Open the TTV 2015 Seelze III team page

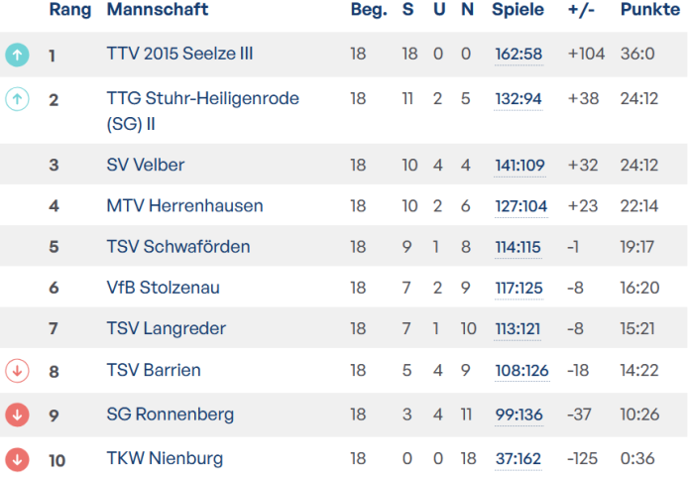click(x=179, y=54)
